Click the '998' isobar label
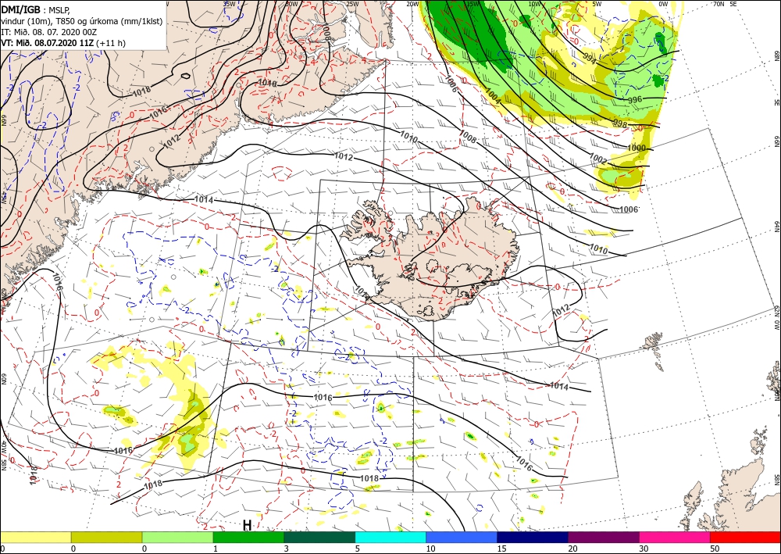The width and height of the screenshot is (781, 554). coord(619,123)
